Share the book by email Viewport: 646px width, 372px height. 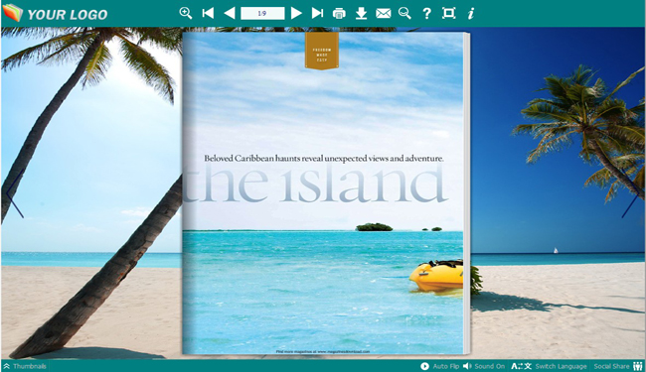coord(384,14)
